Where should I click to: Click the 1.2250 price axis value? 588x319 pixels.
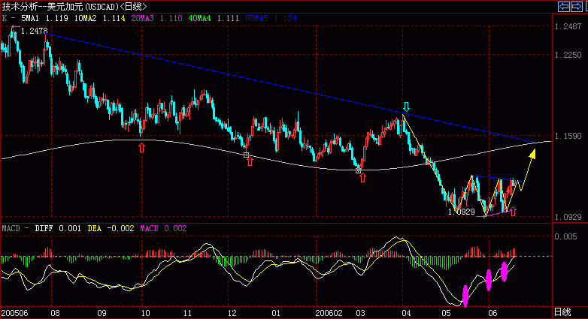[568, 55]
